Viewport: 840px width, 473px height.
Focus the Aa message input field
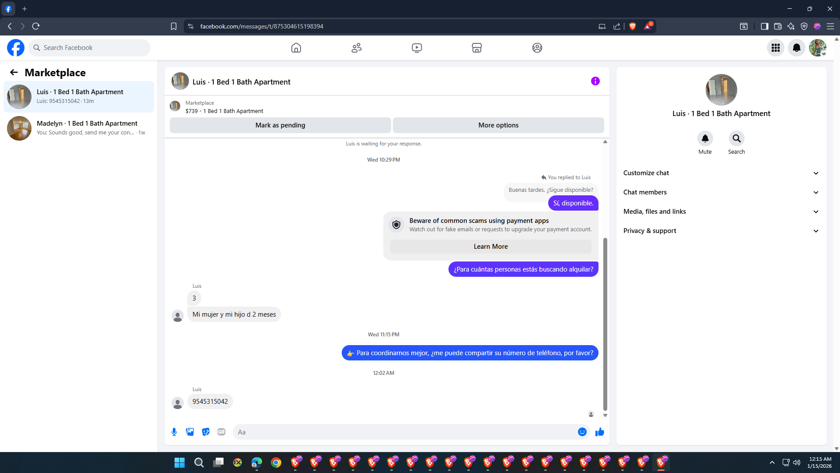click(x=405, y=432)
